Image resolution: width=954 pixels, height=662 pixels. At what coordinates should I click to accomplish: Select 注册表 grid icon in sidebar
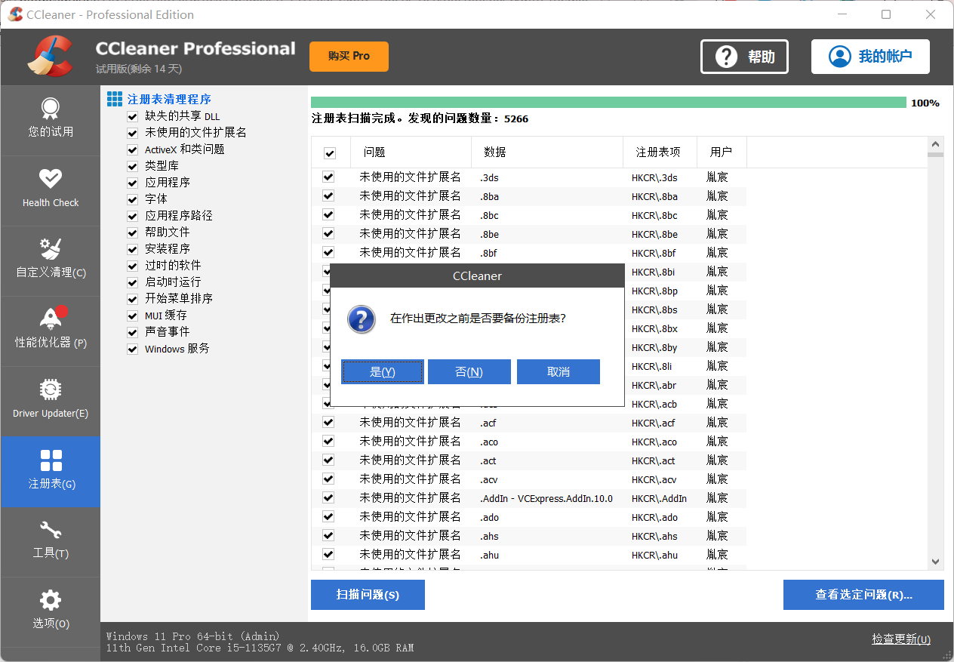[51, 460]
